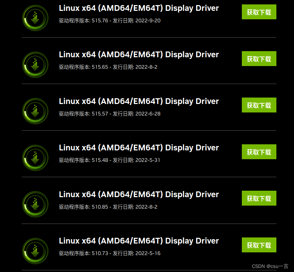Select version text 510.85 release date line

(108, 207)
